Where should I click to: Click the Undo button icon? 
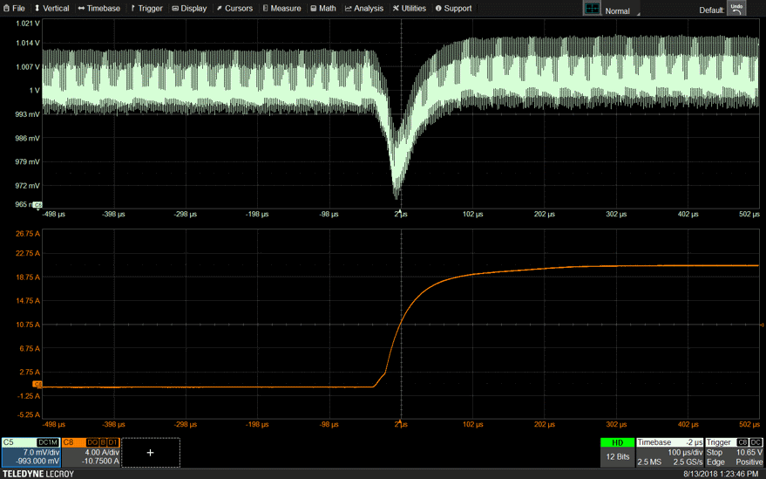point(736,8)
